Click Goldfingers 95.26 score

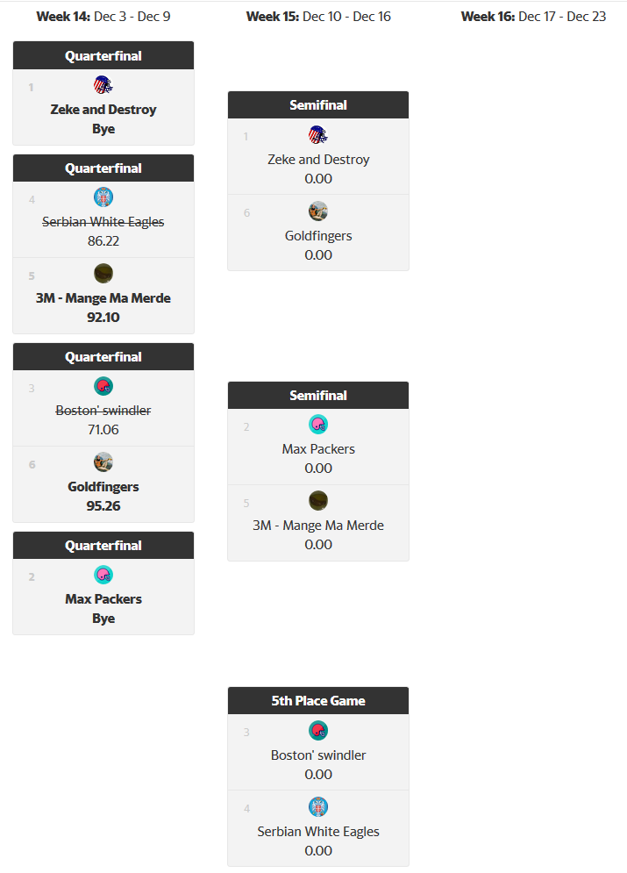tap(103, 506)
